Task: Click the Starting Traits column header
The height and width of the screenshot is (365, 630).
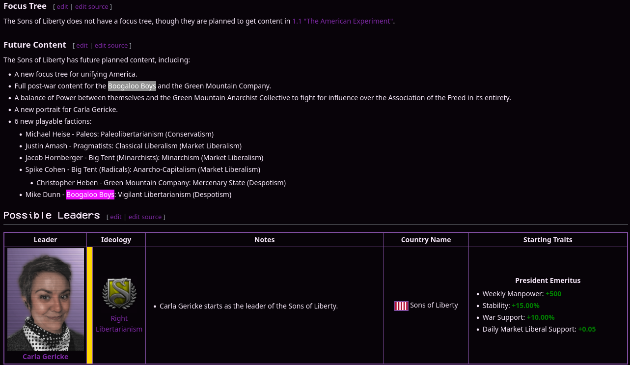Action: click(x=548, y=240)
